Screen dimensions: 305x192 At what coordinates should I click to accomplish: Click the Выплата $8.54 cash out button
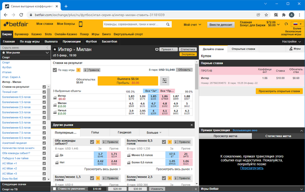(x=128, y=81)
